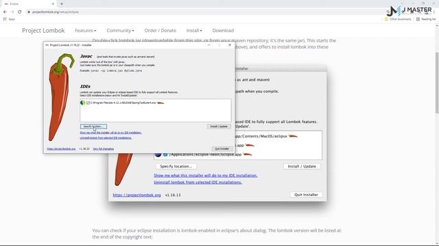Click 'Uninstall lombok' link in the web page image
439x246 pixels.
tap(198, 182)
